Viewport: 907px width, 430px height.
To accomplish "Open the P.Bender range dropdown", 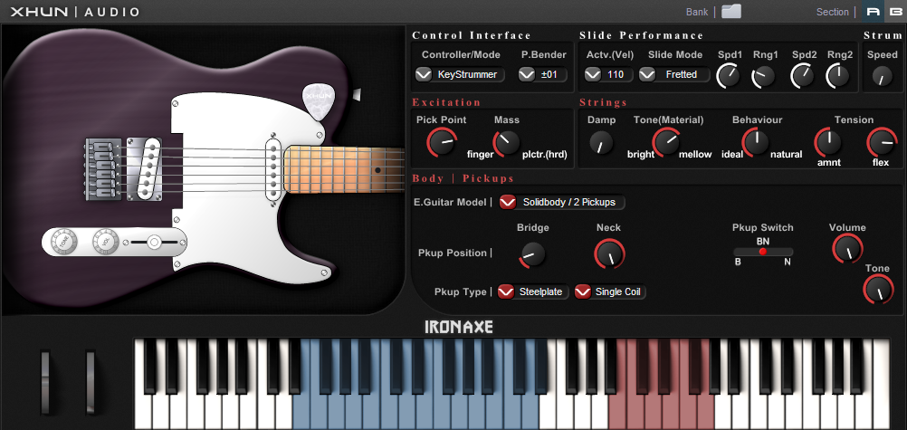I will click(x=542, y=74).
